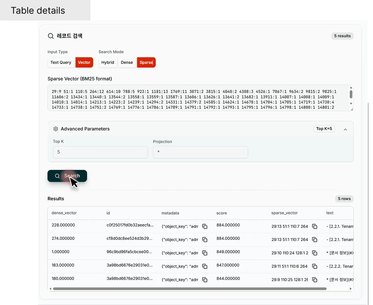
Task: Click the Projection input field
Action: point(200,152)
